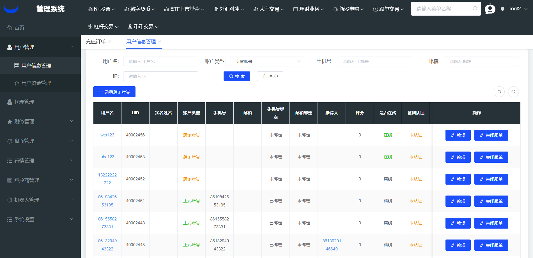533x258 pixels.
Task: Open 用户资金管理 in the sidebar
Action: [40, 83]
